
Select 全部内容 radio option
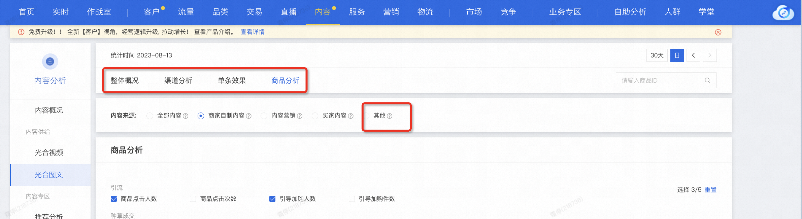[x=150, y=116]
